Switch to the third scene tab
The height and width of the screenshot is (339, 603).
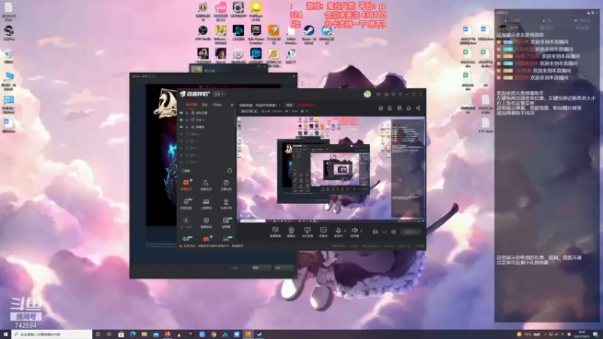[217, 105]
